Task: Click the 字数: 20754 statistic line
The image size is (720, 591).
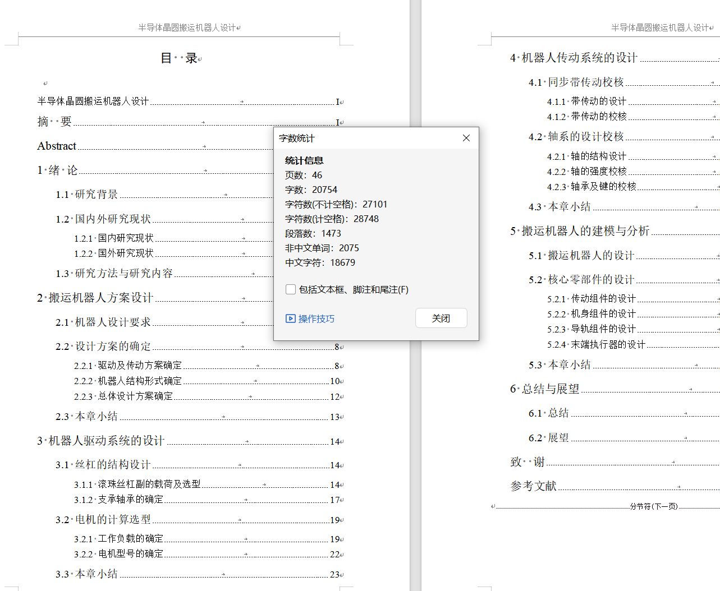Action: (311, 190)
